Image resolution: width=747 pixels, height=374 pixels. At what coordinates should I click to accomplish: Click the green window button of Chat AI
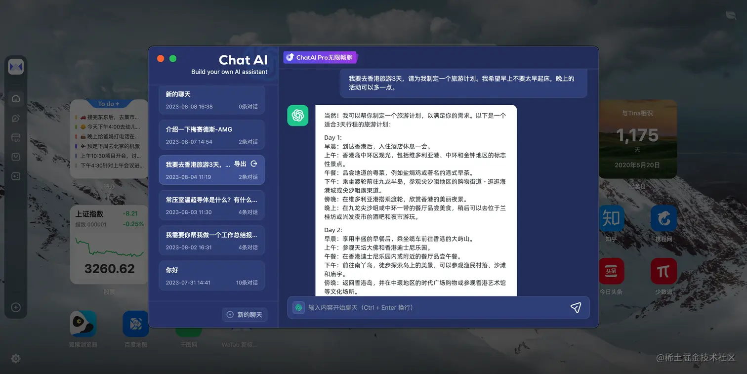pyautogui.click(x=173, y=58)
